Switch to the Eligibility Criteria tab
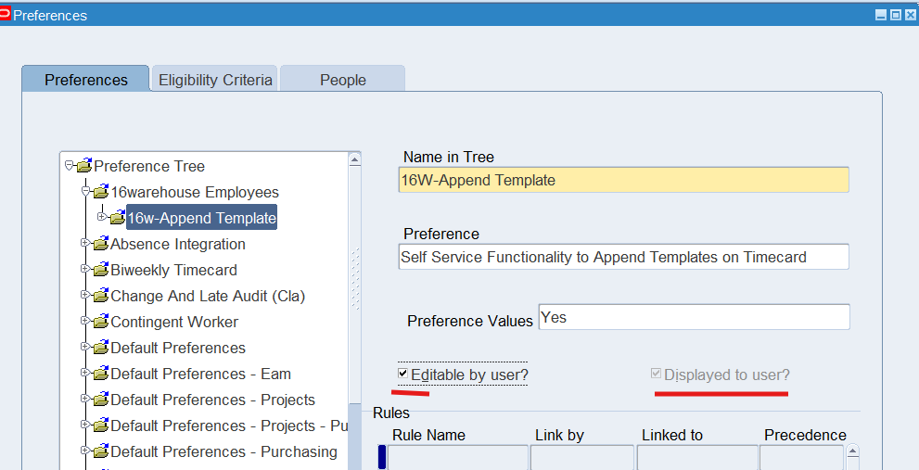This screenshot has width=919, height=470. click(215, 80)
